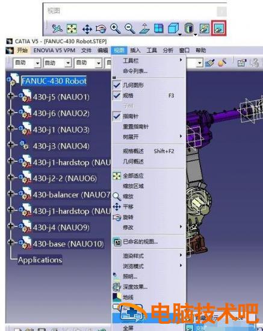Click the Isometric View cube icon
Image resolution: width=263 pixels, height=331 pixels.
pyautogui.click(x=173, y=28)
